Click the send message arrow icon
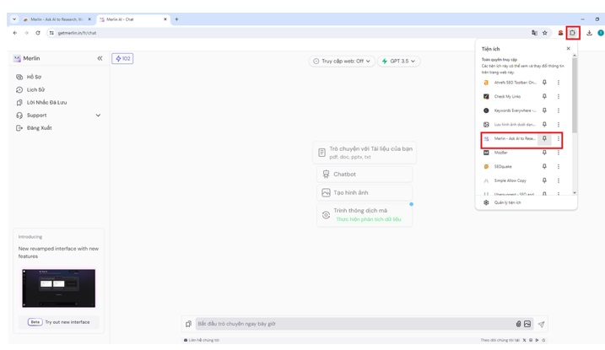Screen dimensions: 605x350 pyautogui.click(x=541, y=324)
